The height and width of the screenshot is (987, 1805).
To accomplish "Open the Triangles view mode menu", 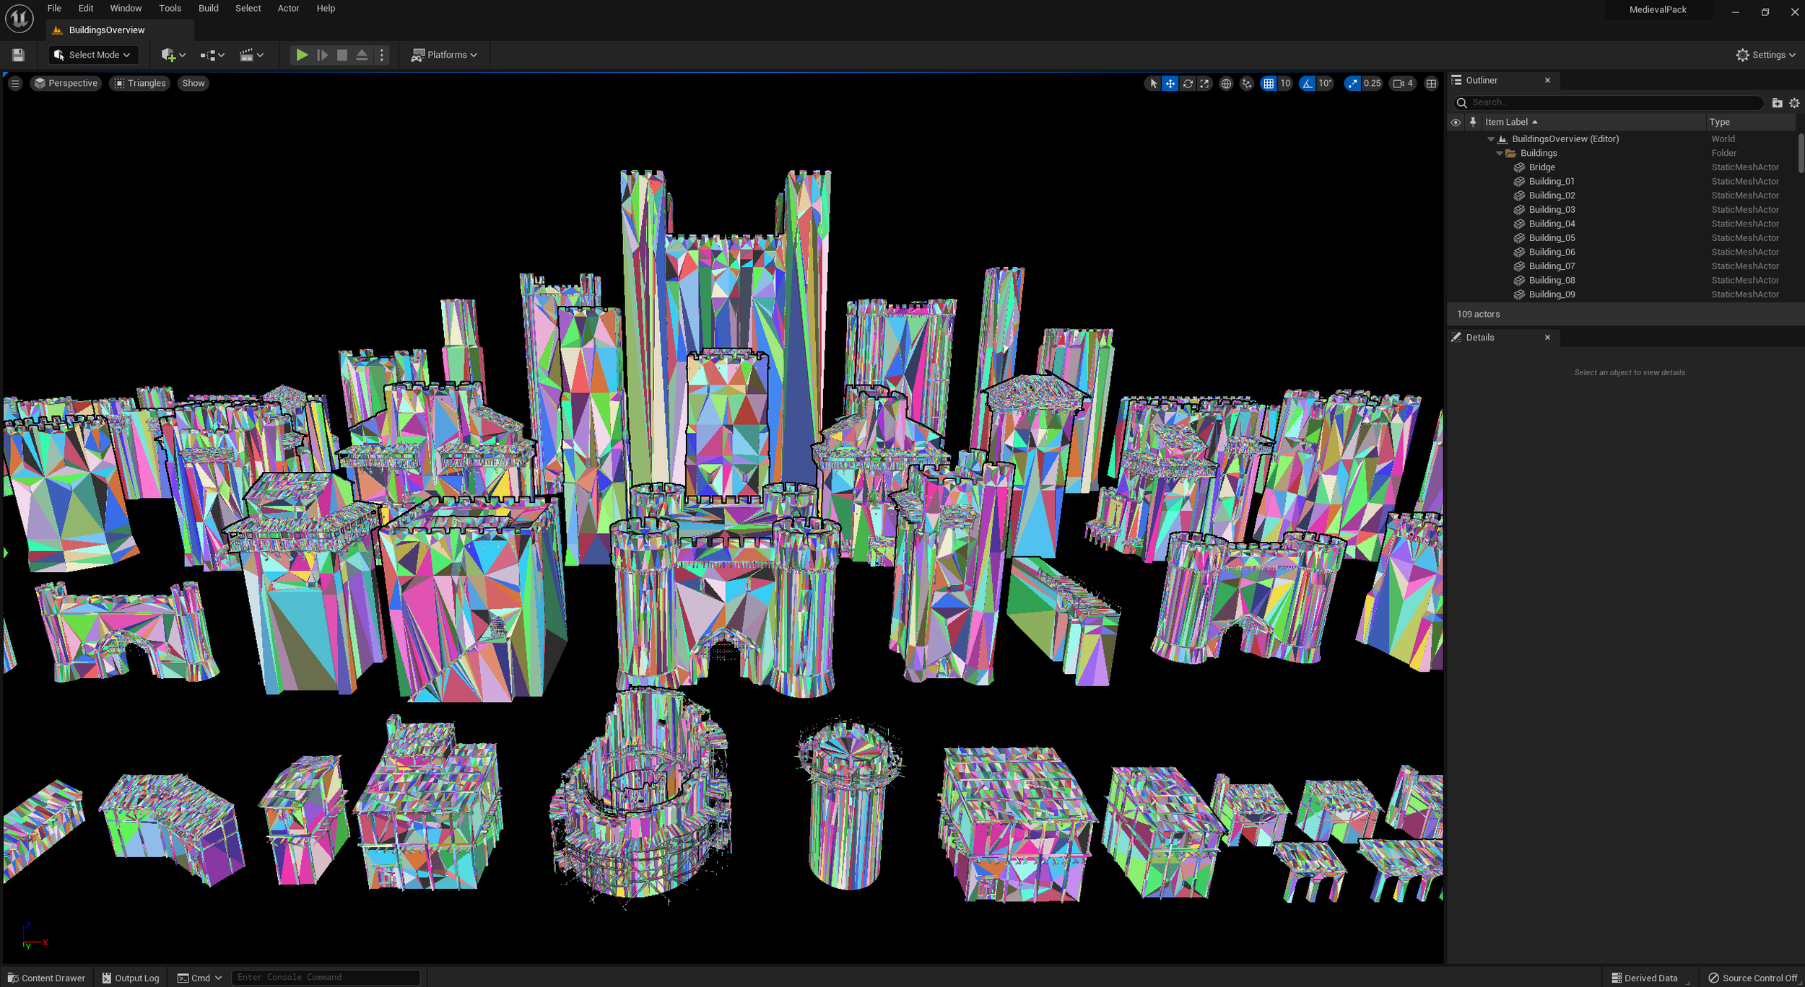I will (x=140, y=84).
